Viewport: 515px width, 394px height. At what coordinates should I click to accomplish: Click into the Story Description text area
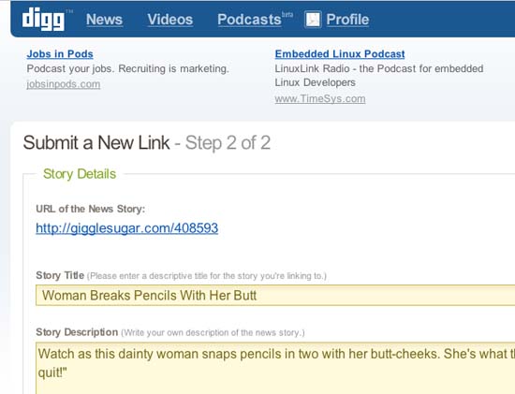[x=275, y=368]
